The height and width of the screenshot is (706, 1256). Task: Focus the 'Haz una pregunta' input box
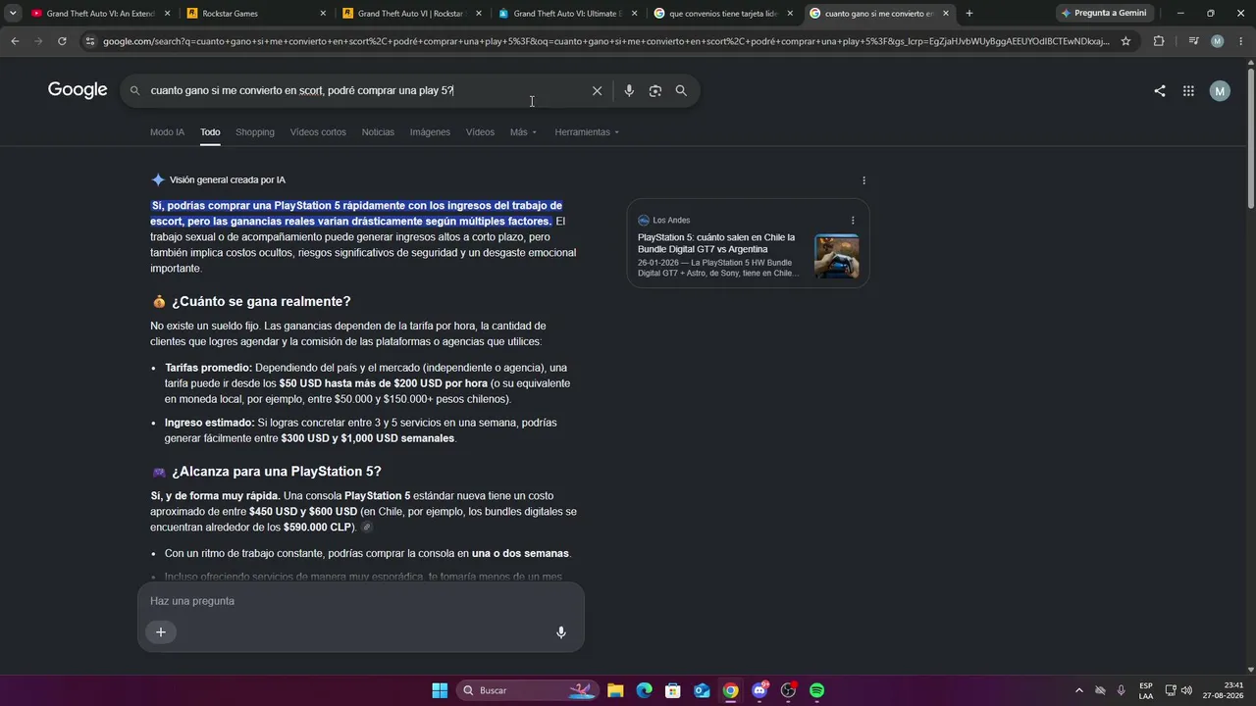click(x=361, y=601)
